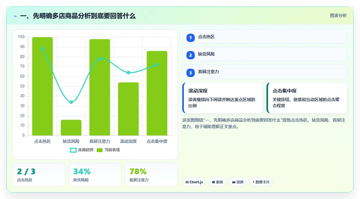Screen dimensions: 360x199
Task: Open the 滚动深度 card
Action: click(223, 98)
